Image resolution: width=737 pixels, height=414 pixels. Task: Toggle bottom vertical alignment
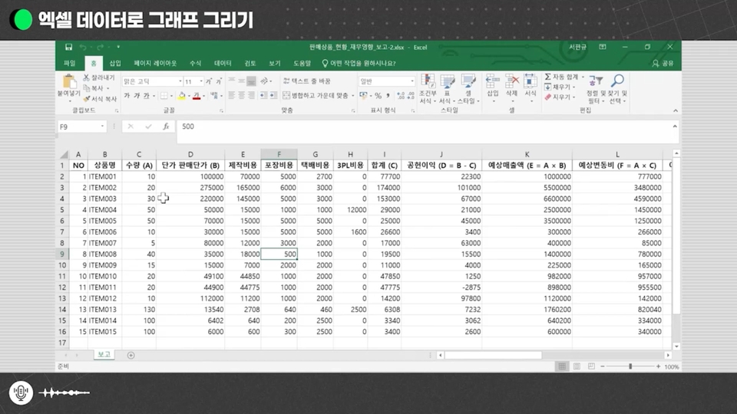tap(252, 81)
